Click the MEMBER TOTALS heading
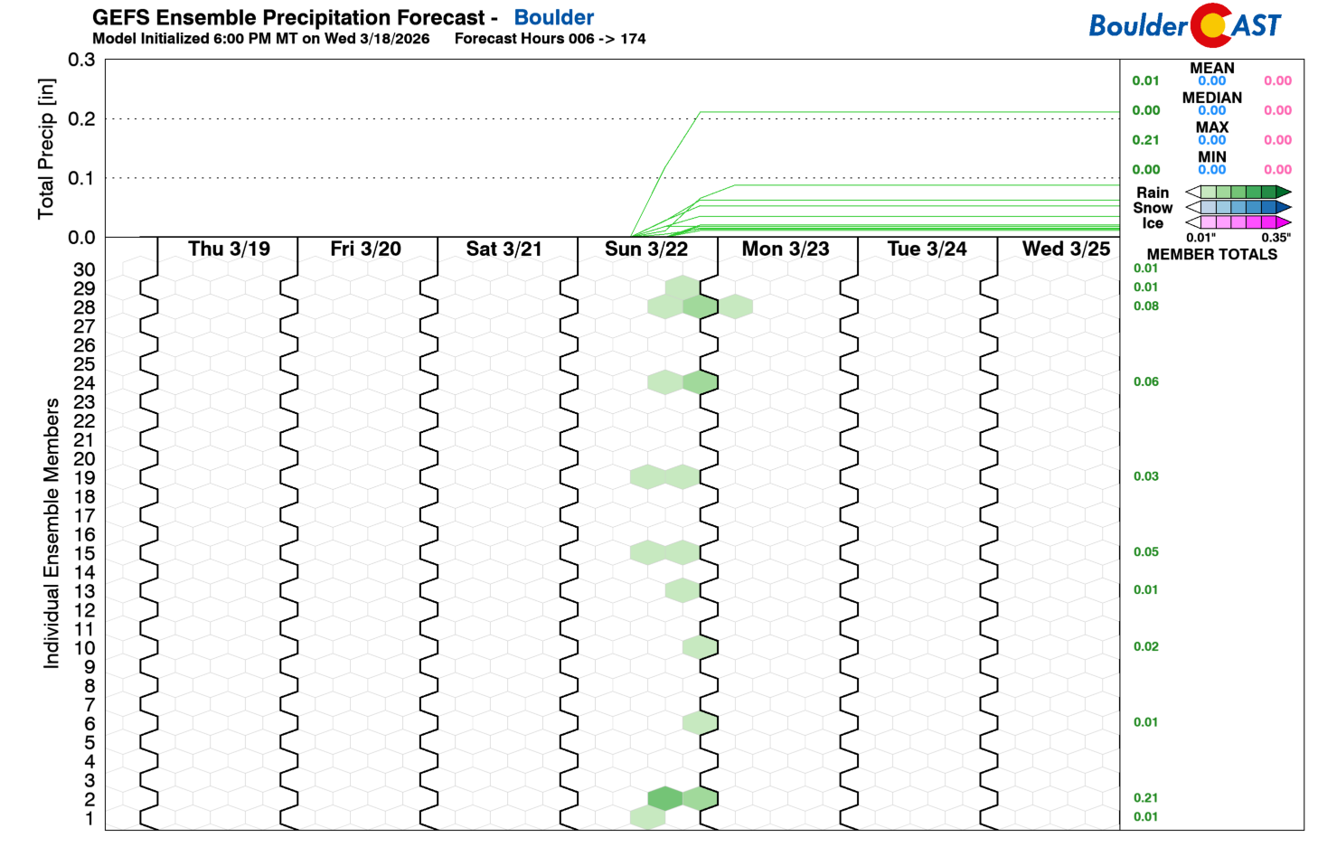 (1211, 254)
